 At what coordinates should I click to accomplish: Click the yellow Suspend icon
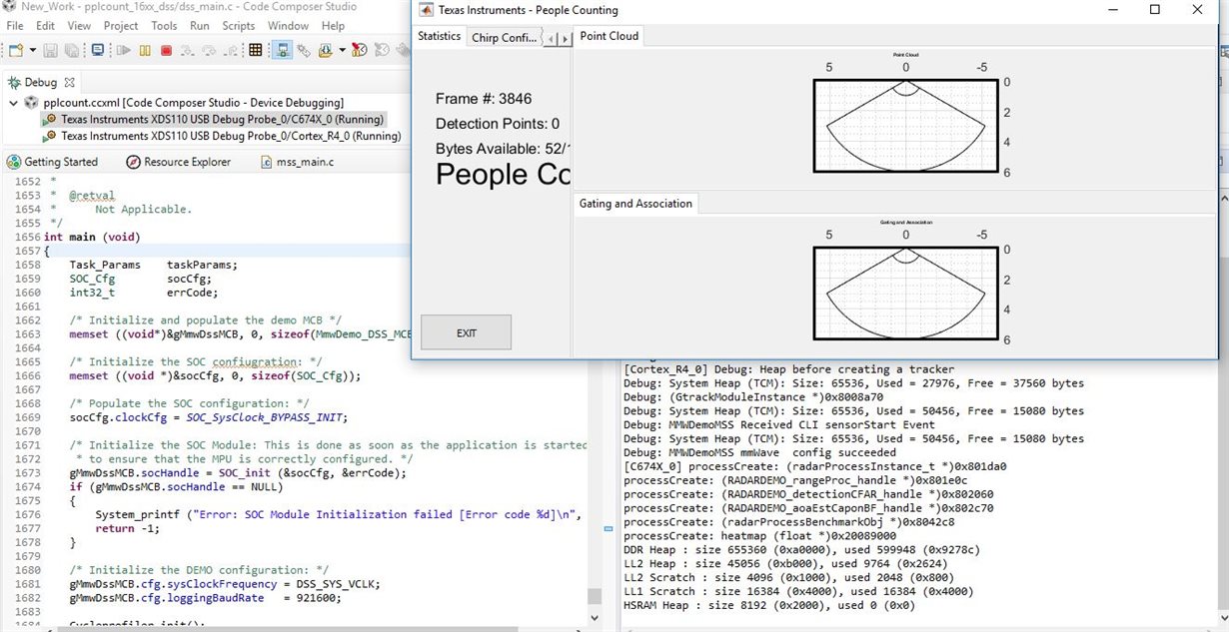click(146, 50)
